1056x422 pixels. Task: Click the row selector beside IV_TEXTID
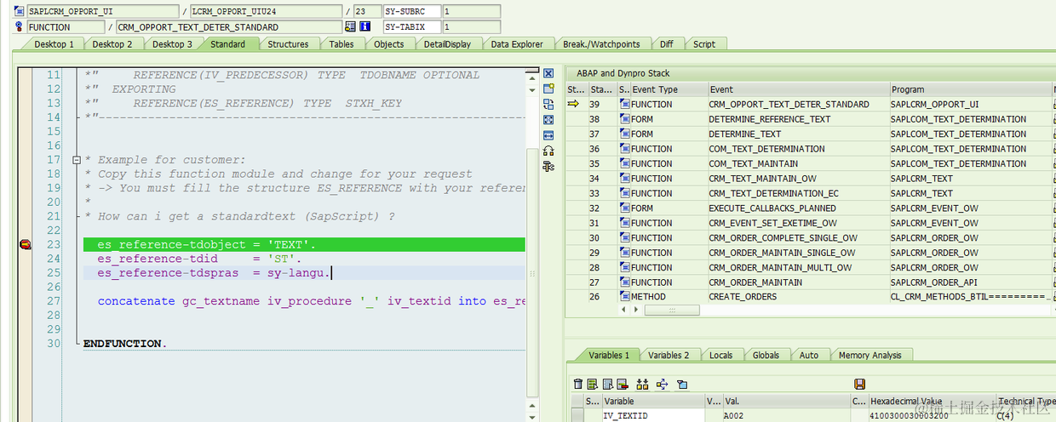(x=577, y=415)
